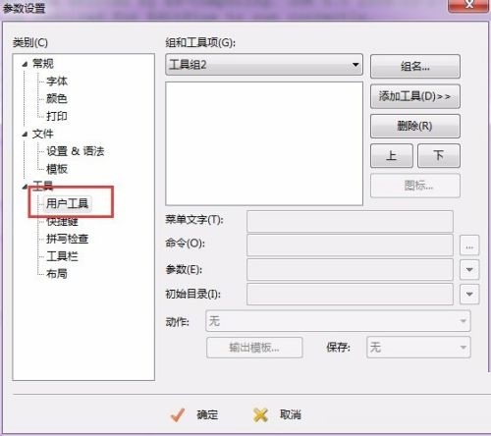Move tool up with 上 button
The width and height of the screenshot is (491, 436).
coord(392,155)
